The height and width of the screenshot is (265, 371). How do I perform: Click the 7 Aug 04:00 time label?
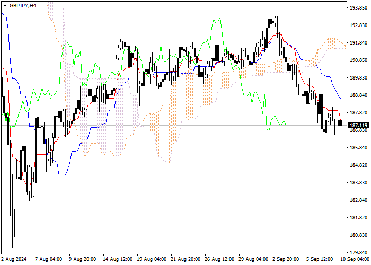[x=49, y=259]
